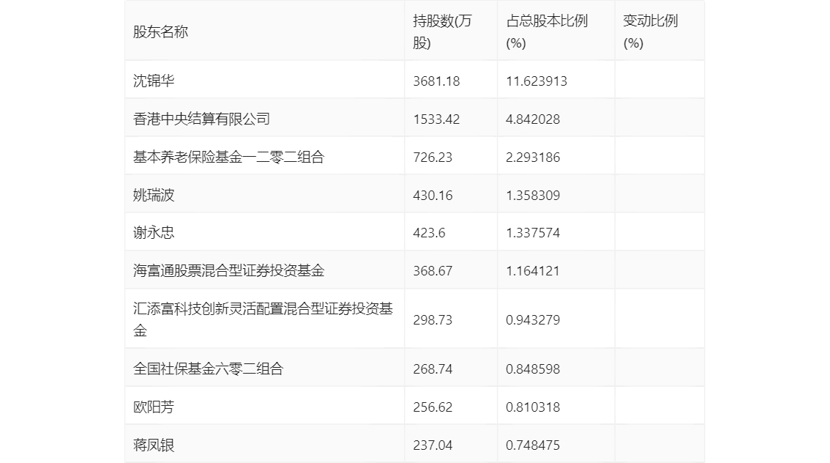Select 汇添富科技创新灵活配置混合型证券投资基金 name
830x463 pixels.
pos(263,319)
